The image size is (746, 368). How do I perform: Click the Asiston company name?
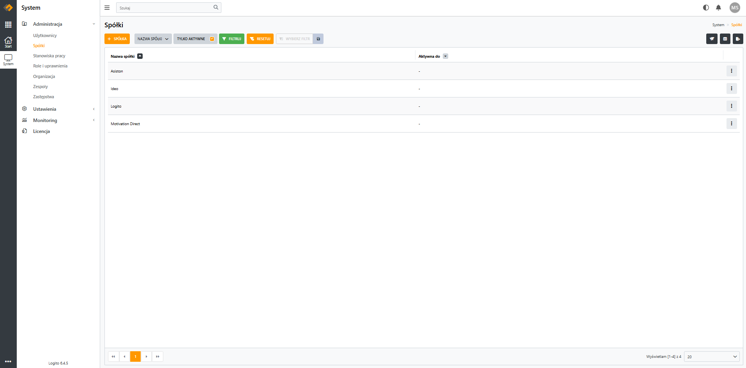117,71
